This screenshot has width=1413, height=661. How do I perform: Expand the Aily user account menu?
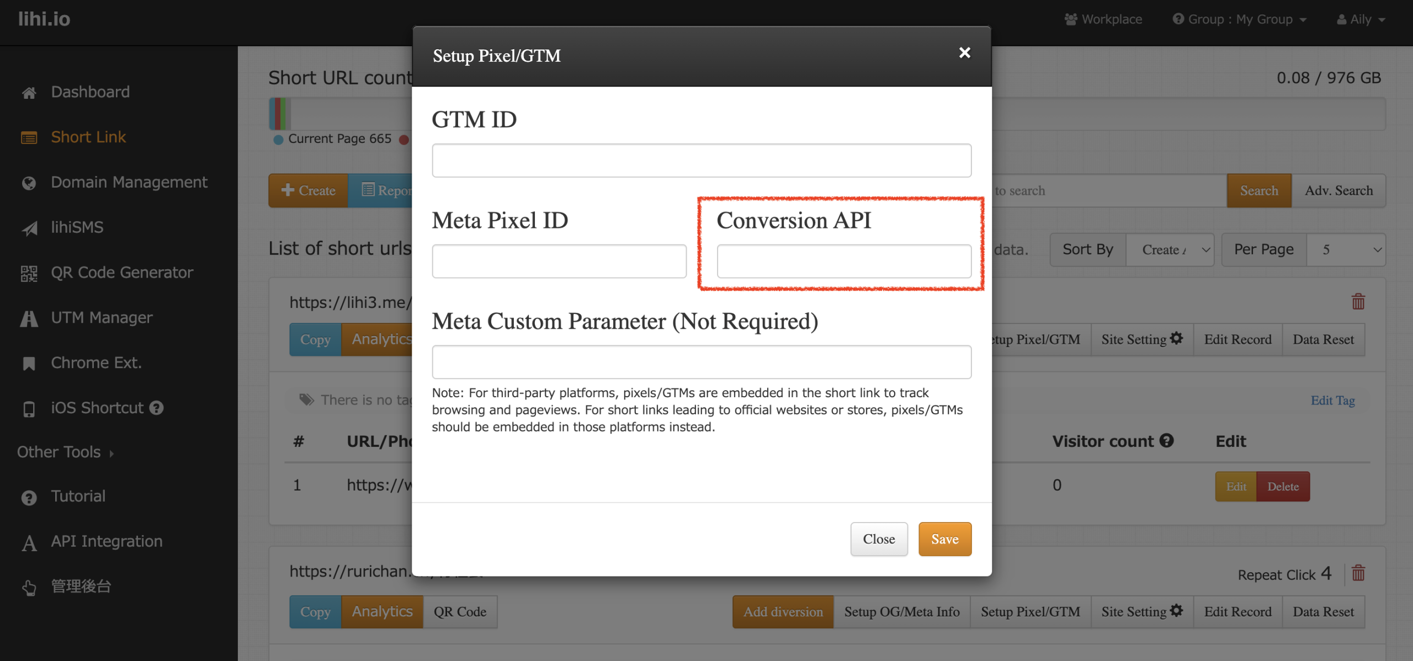tap(1361, 19)
